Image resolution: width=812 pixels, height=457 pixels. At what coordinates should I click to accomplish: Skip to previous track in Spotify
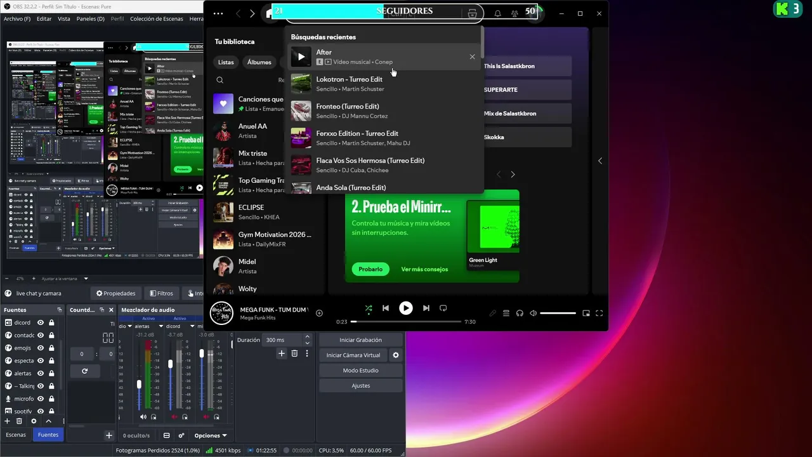click(385, 308)
